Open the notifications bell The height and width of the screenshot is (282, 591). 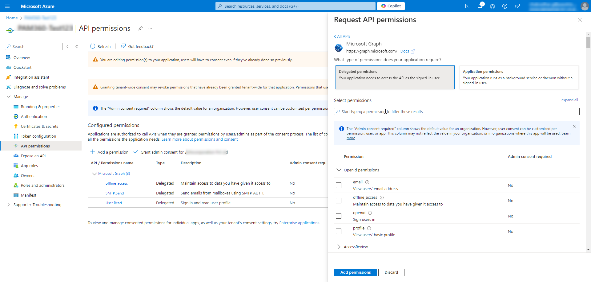click(480, 6)
